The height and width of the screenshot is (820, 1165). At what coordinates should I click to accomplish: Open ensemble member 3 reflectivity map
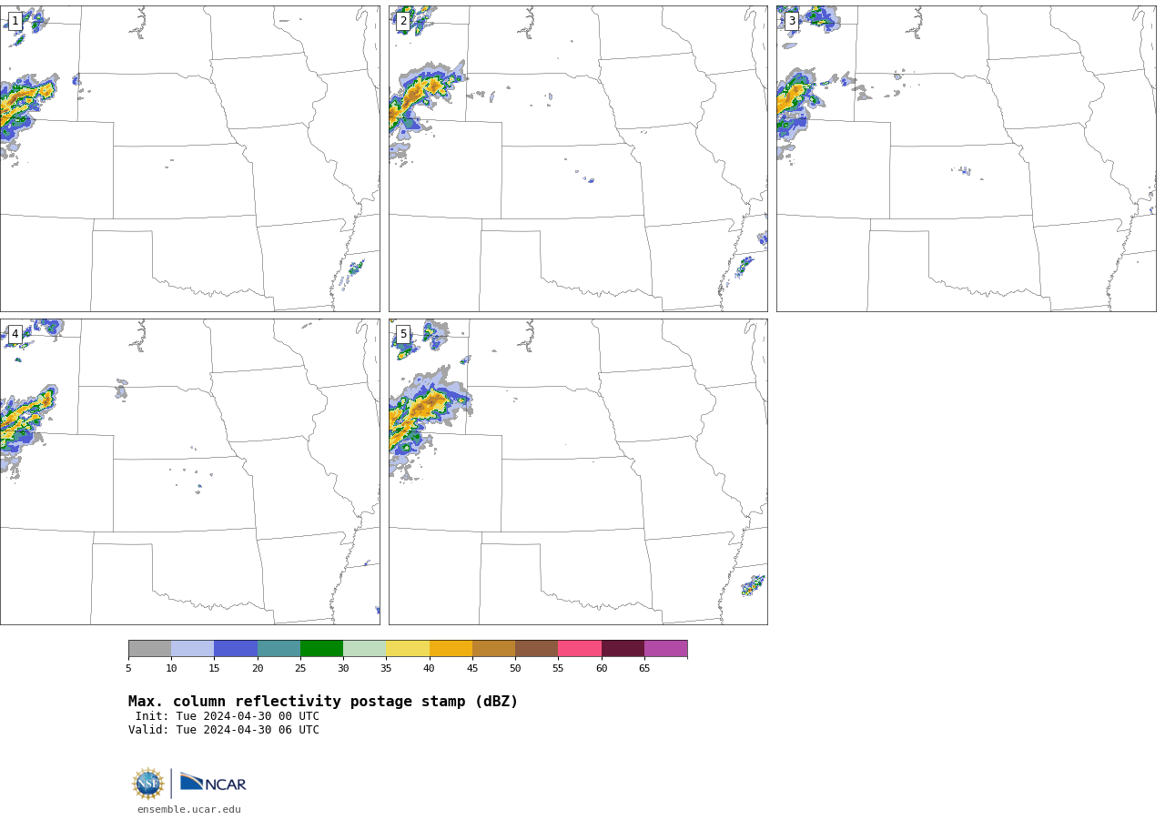(x=966, y=158)
